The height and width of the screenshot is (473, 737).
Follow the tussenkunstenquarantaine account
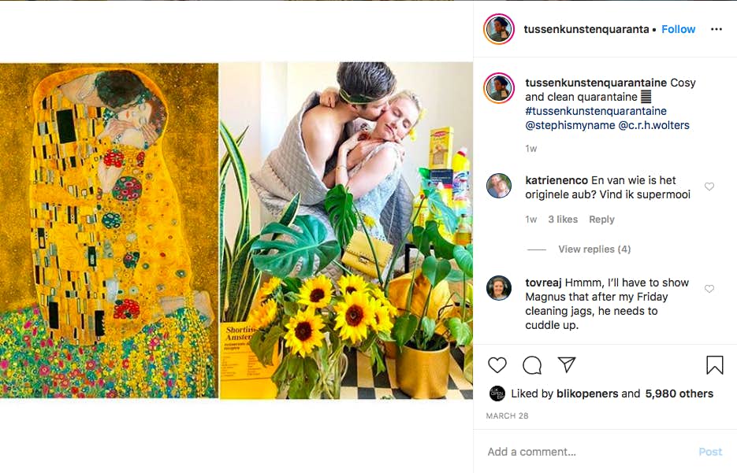[x=678, y=29]
